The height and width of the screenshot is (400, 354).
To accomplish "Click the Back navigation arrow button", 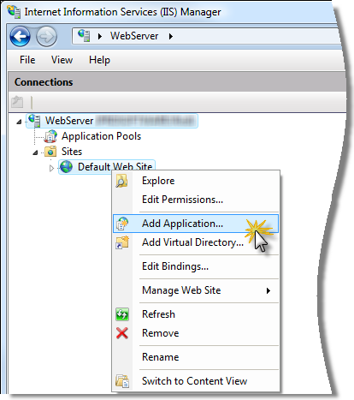I will click(x=20, y=36).
